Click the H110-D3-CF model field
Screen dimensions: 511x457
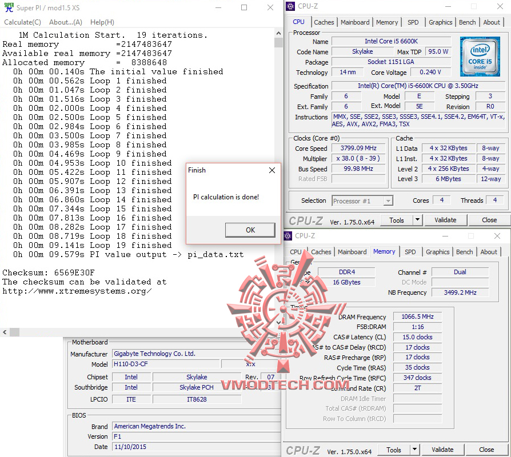point(166,364)
